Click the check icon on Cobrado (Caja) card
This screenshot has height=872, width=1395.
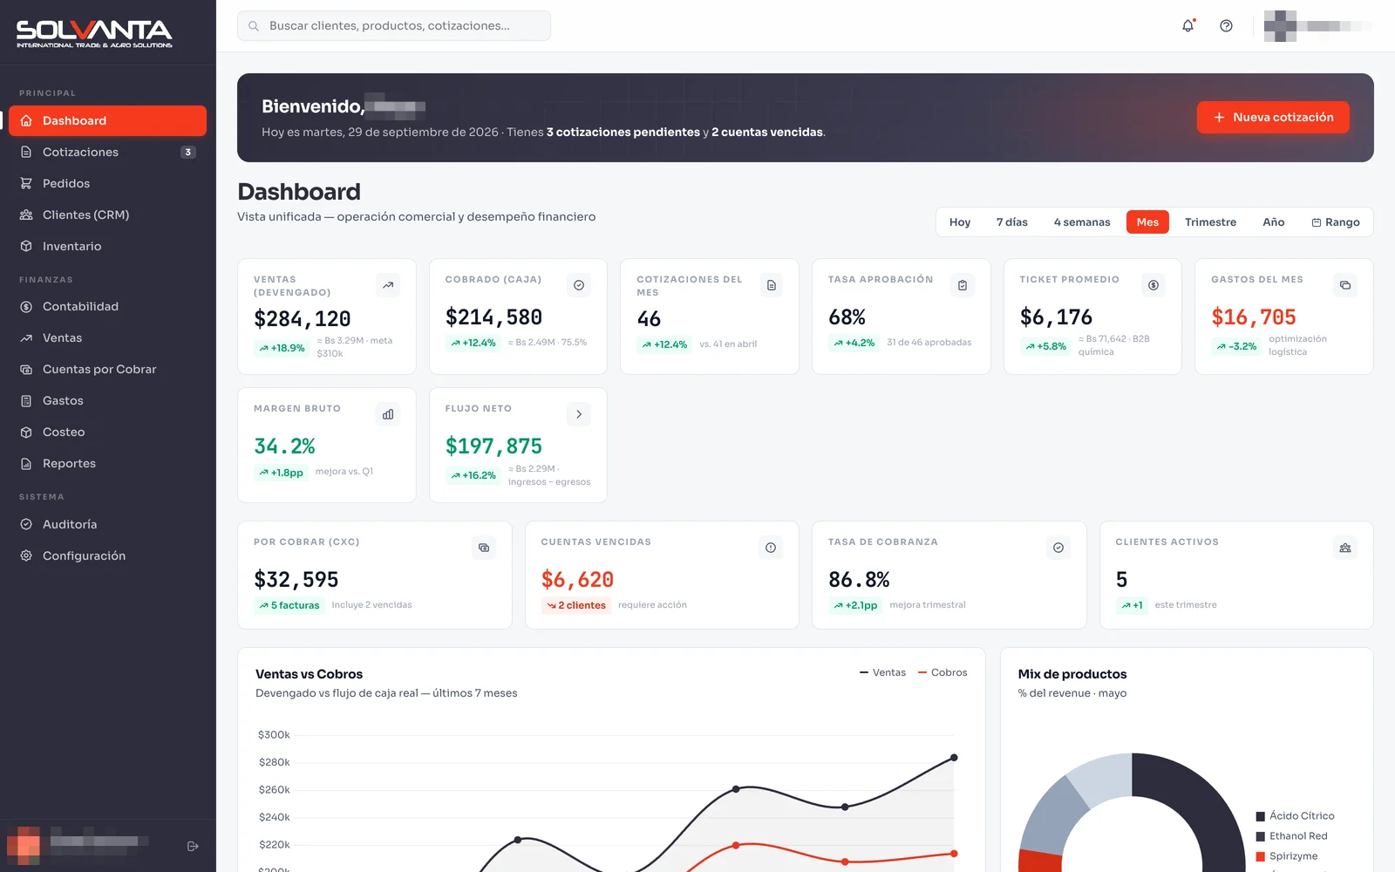click(x=579, y=285)
